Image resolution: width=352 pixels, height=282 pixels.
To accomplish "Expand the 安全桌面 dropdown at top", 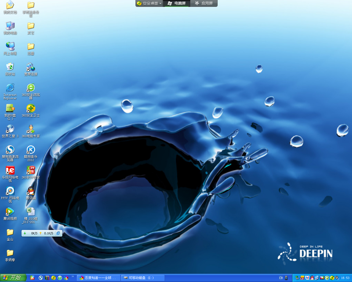I will 160,4.
